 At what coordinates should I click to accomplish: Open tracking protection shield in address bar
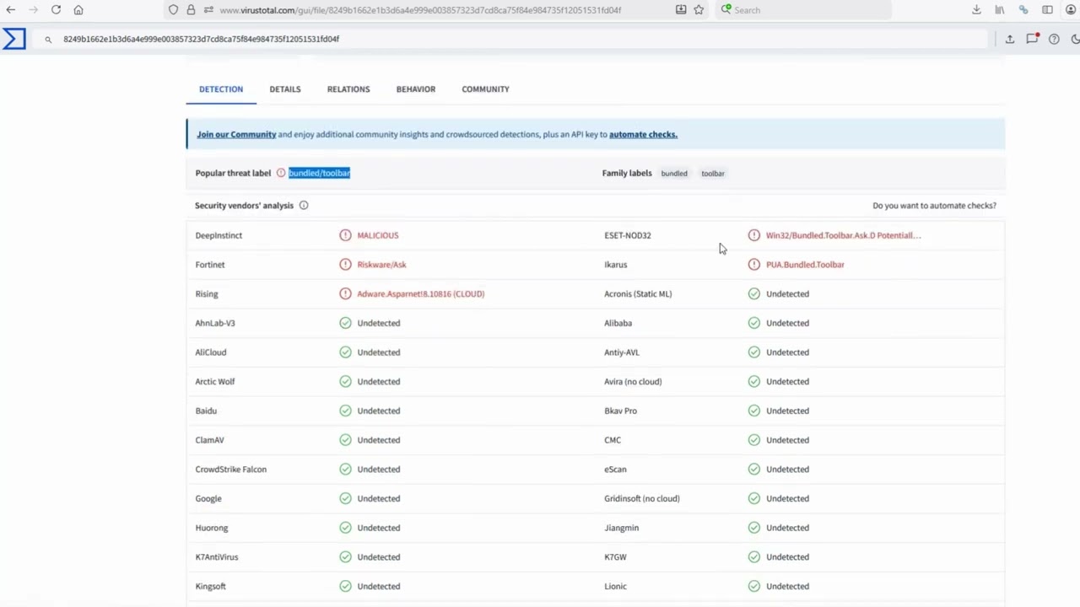173,10
